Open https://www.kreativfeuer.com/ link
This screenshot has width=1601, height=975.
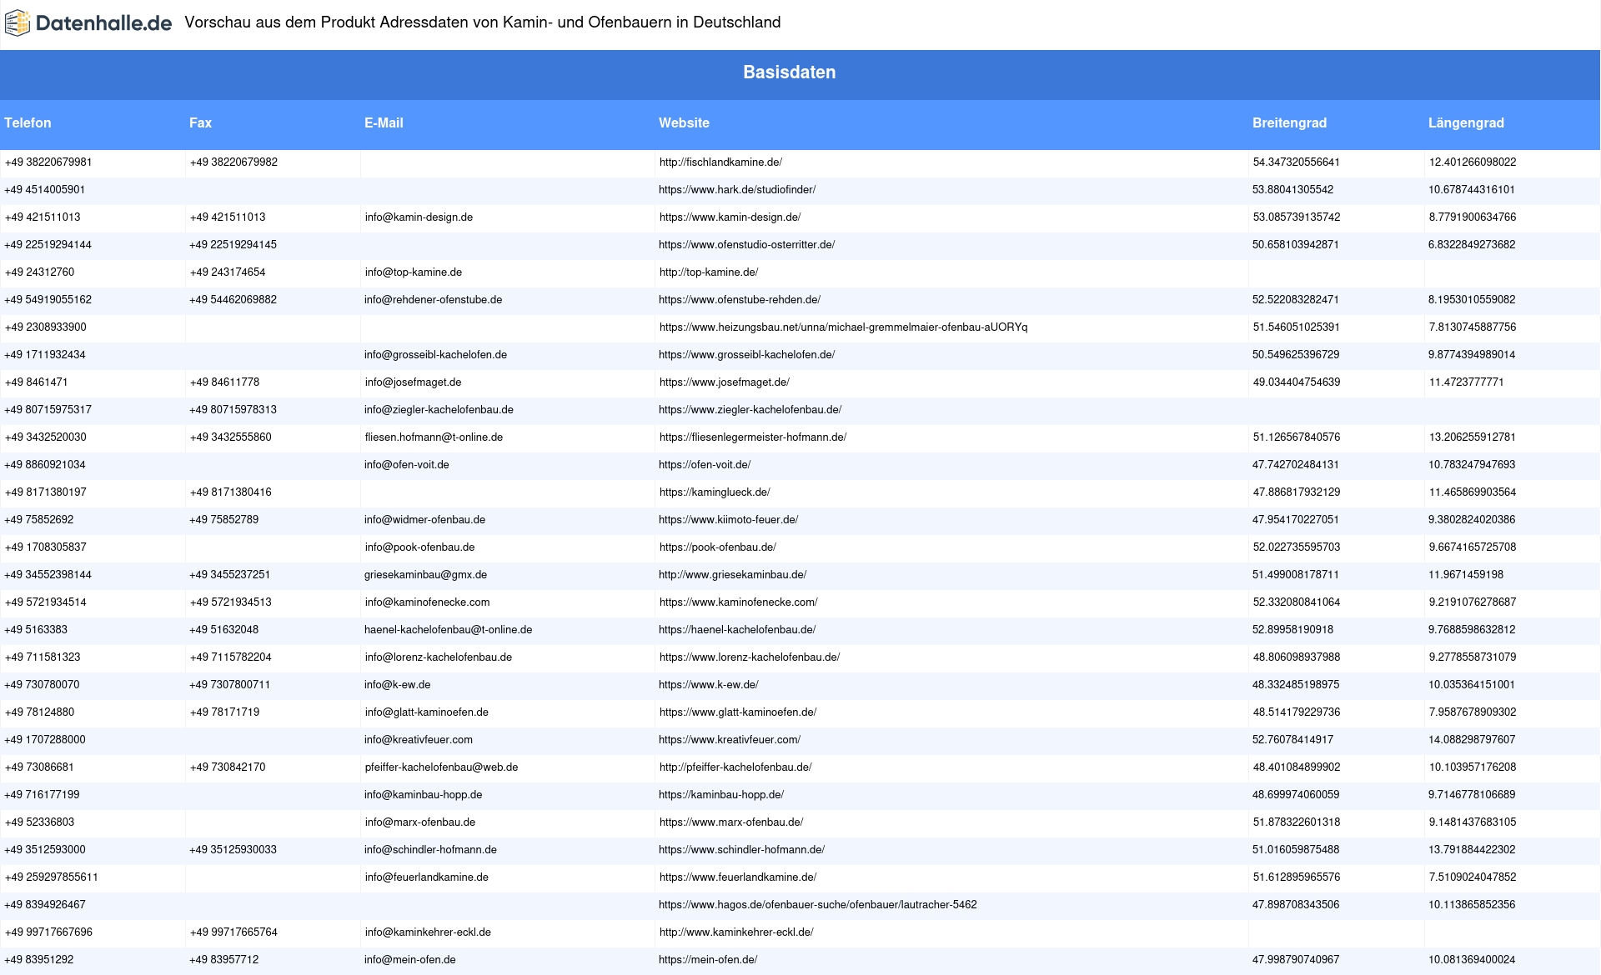click(x=730, y=740)
